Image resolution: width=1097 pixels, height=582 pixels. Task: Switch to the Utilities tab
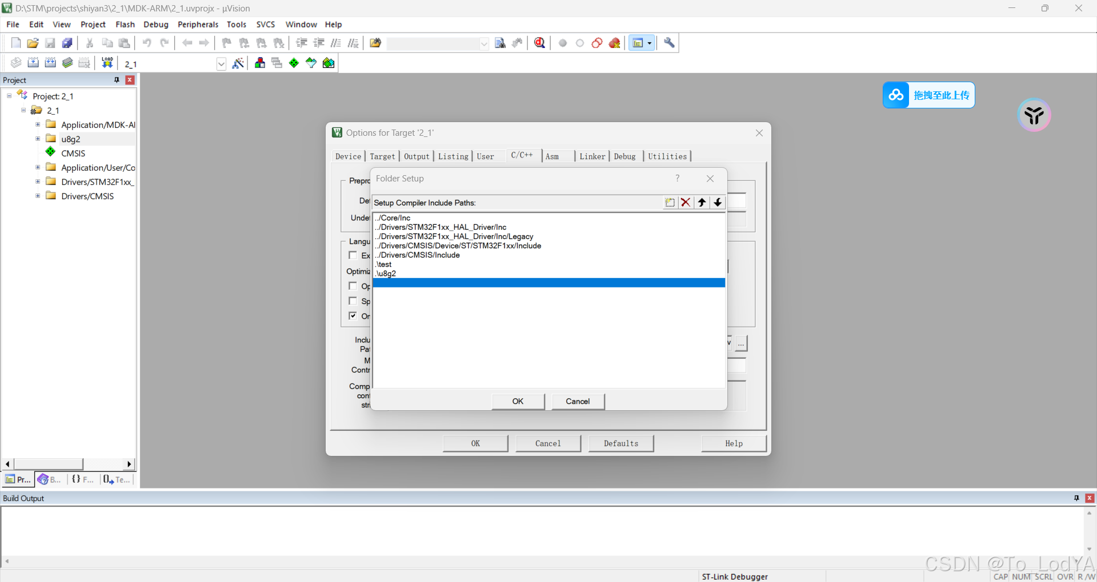(x=667, y=156)
